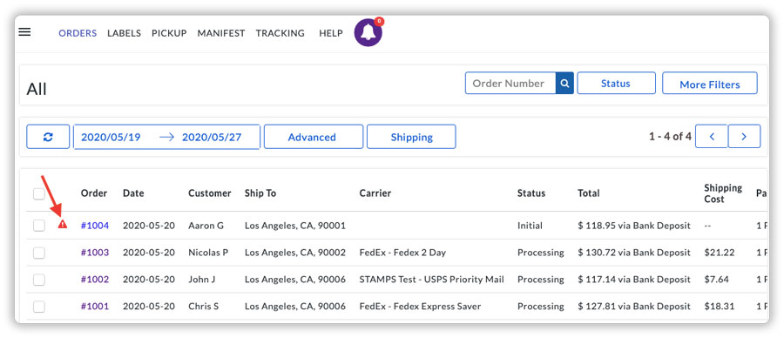Toggle the select-all orders checkbox
Viewport: 784px width, 338px height.
pyautogui.click(x=39, y=193)
